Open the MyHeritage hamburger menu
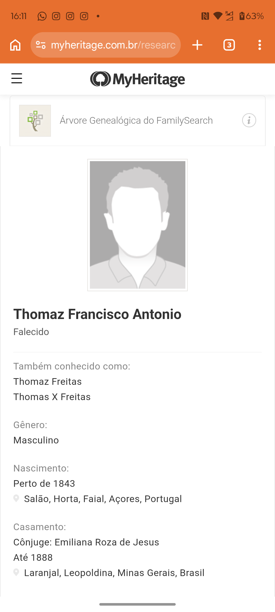The image size is (275, 612). 17,78
